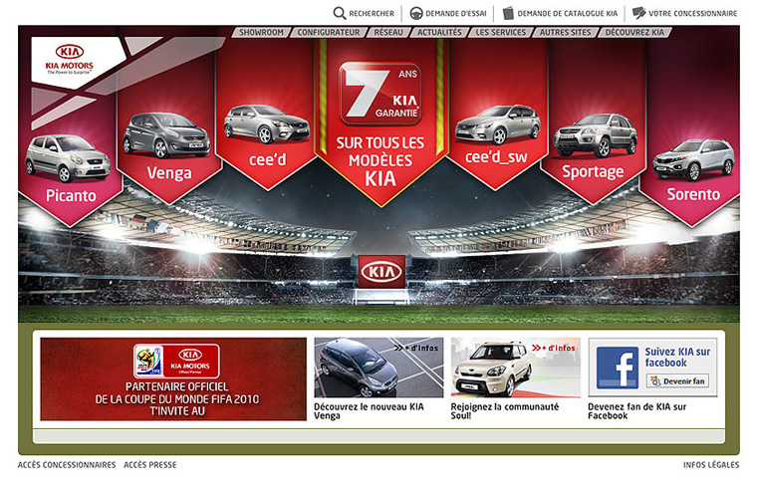This screenshot has width=757, height=496.
Task: Click the Venga banner label
Action: click(169, 173)
